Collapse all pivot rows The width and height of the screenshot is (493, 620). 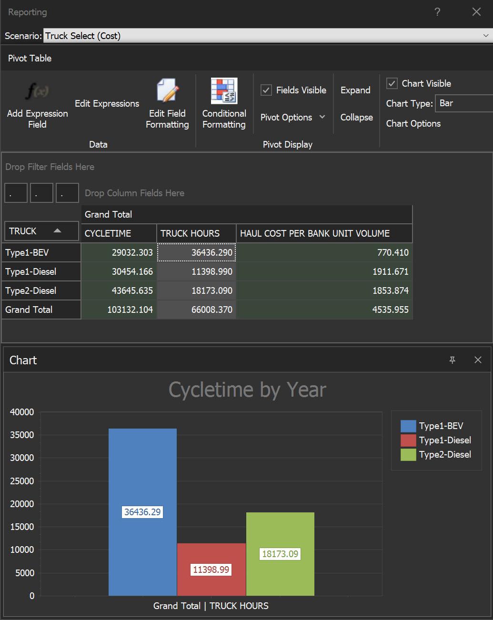[356, 117]
